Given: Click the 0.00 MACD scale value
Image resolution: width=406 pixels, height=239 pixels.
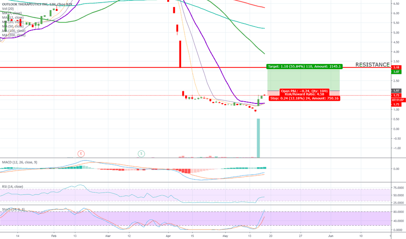Looking at the screenshot, I should pyautogui.click(x=396, y=169).
